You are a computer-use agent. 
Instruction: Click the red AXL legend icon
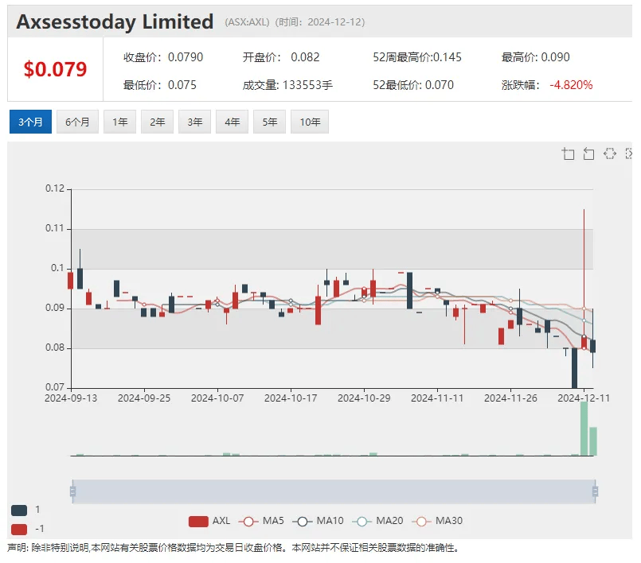point(198,521)
